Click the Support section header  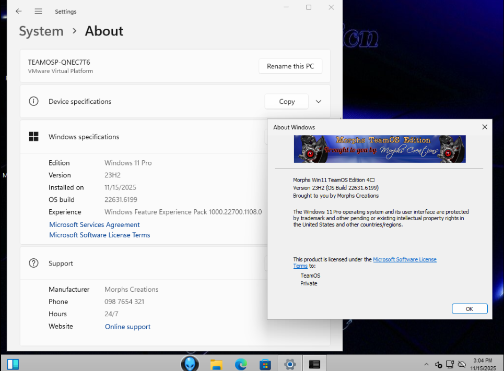61,264
